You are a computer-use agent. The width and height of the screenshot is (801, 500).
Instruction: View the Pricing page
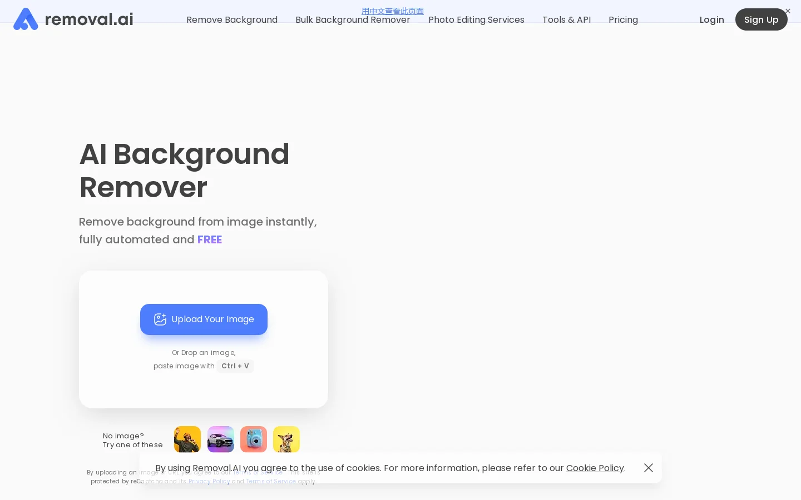[623, 20]
